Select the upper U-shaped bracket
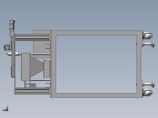Image resolution: width=158 pixels, height=118 pixels. (48, 46)
